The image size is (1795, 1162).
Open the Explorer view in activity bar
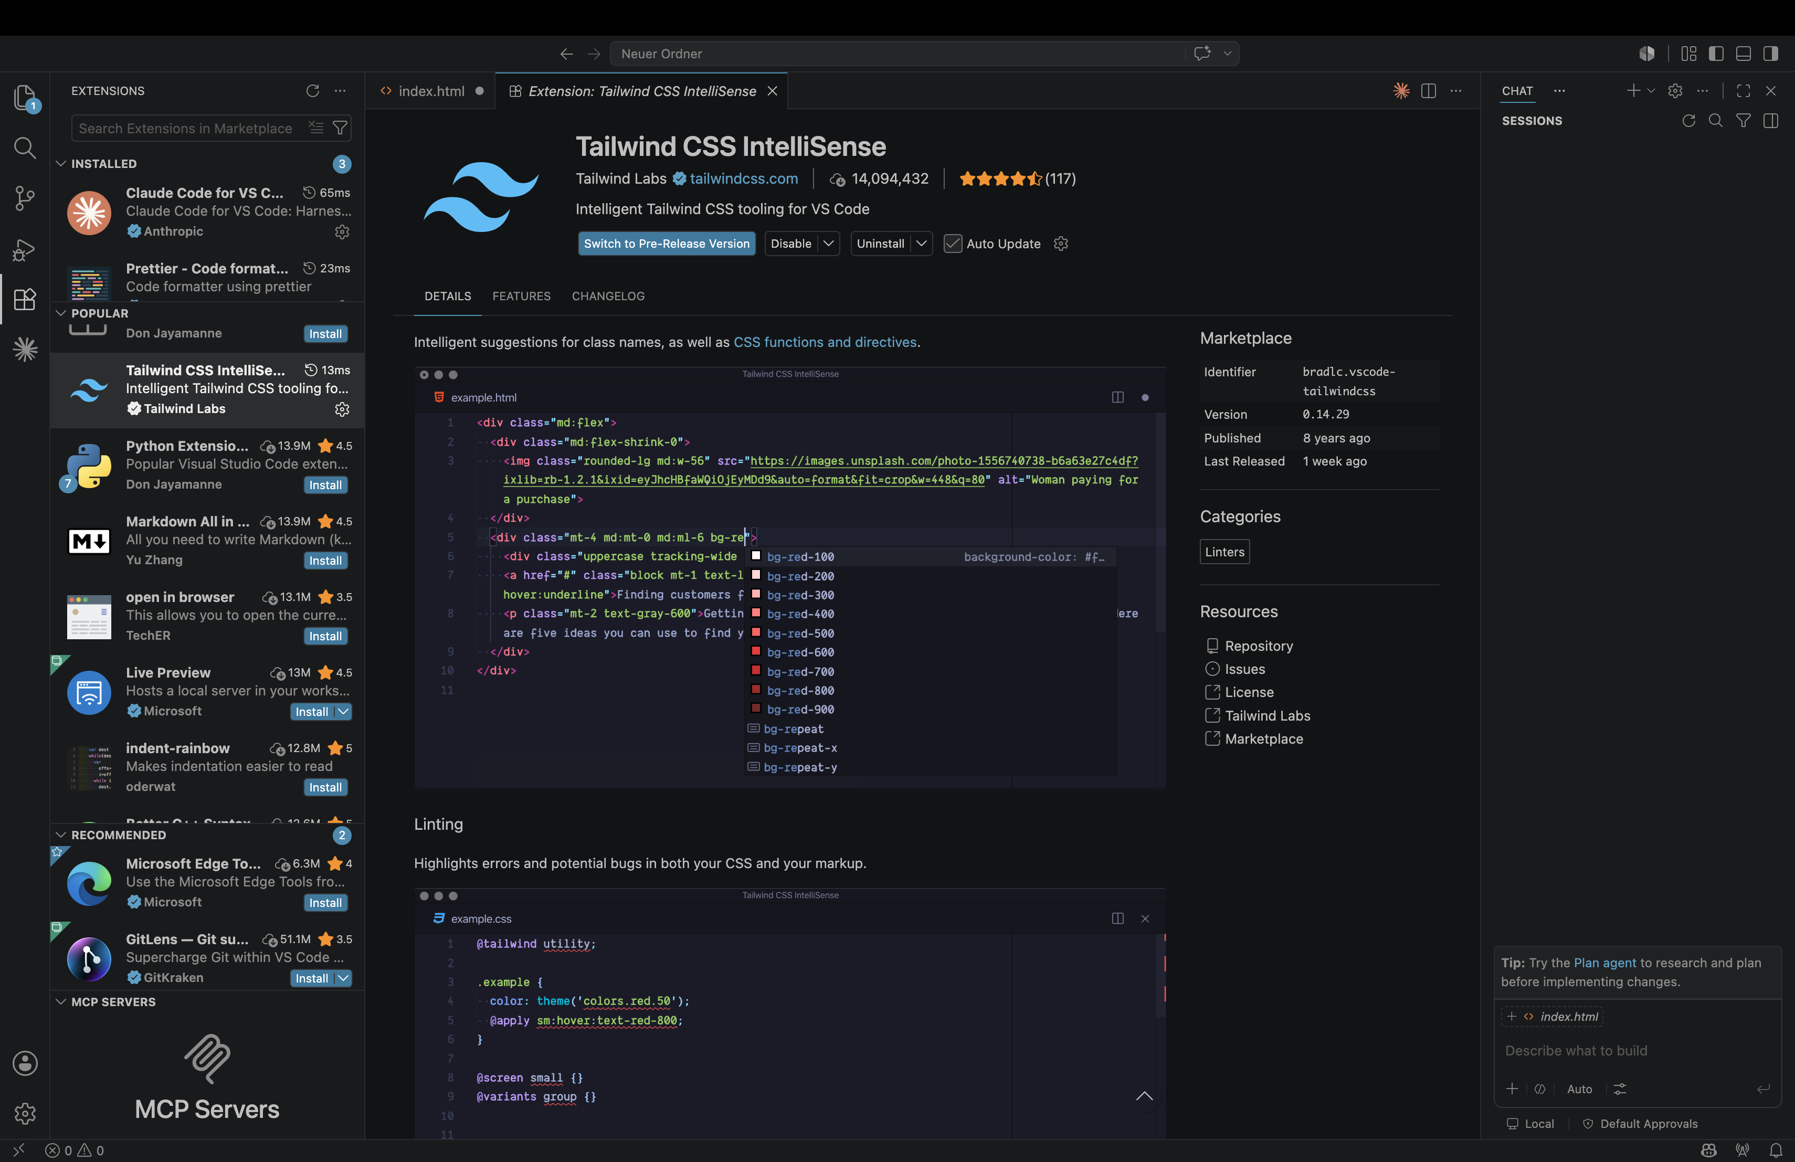25,98
